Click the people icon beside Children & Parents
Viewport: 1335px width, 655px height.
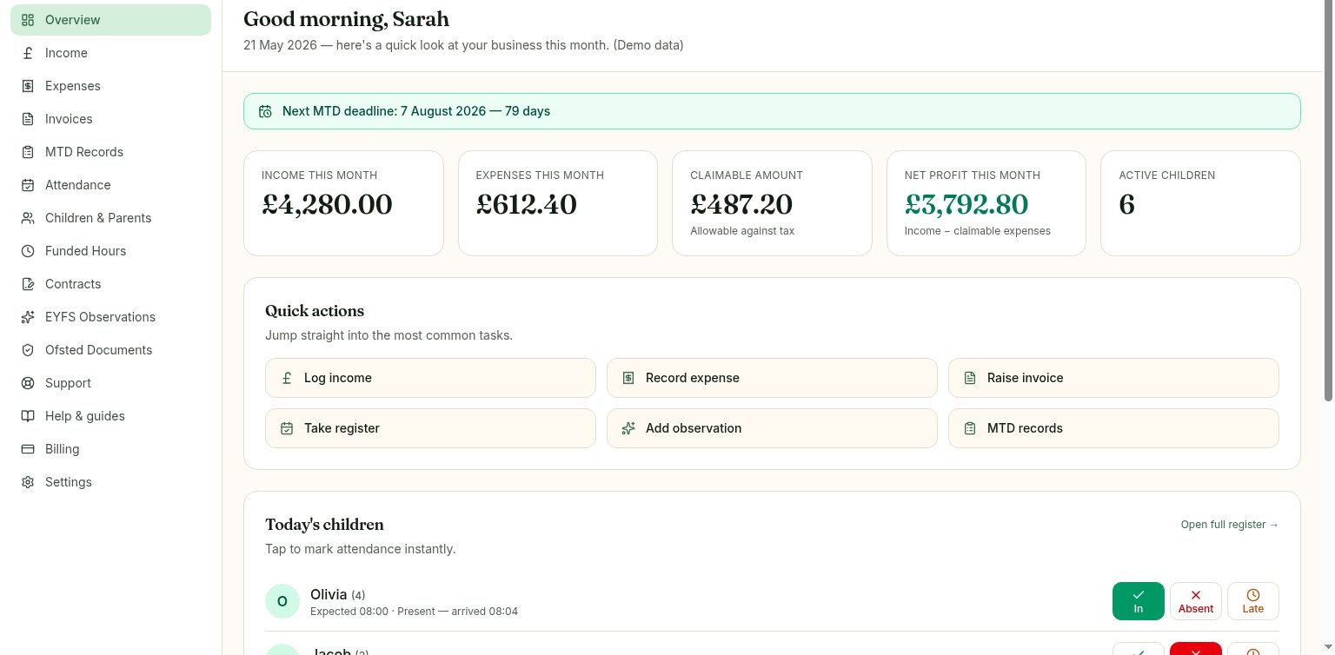[x=28, y=218]
